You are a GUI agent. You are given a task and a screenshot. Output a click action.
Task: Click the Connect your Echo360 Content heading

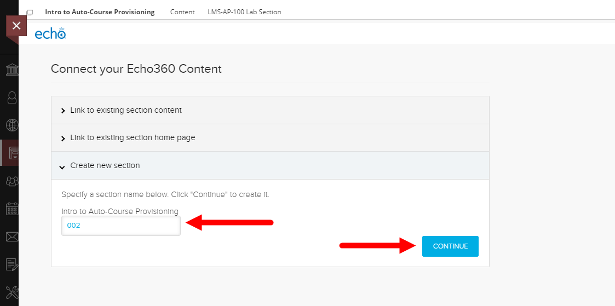click(136, 69)
